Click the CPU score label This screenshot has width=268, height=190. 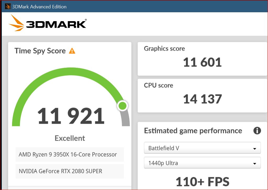tap(158, 85)
